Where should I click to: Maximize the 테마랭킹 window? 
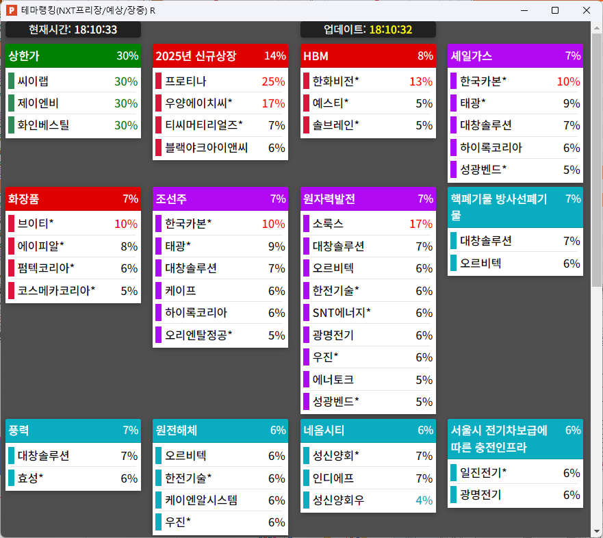click(555, 10)
